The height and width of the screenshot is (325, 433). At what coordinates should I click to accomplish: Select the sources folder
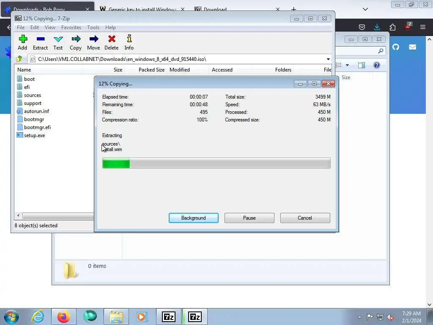pos(29,95)
